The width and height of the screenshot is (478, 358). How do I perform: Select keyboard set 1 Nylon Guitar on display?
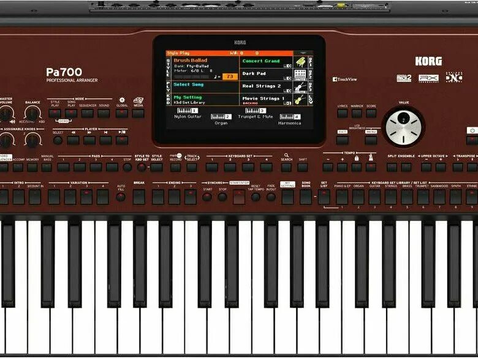[188, 113]
